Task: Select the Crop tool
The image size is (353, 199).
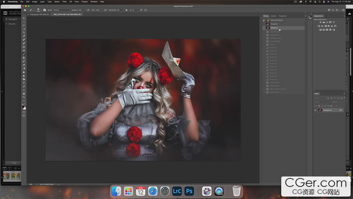Action: pos(24,33)
